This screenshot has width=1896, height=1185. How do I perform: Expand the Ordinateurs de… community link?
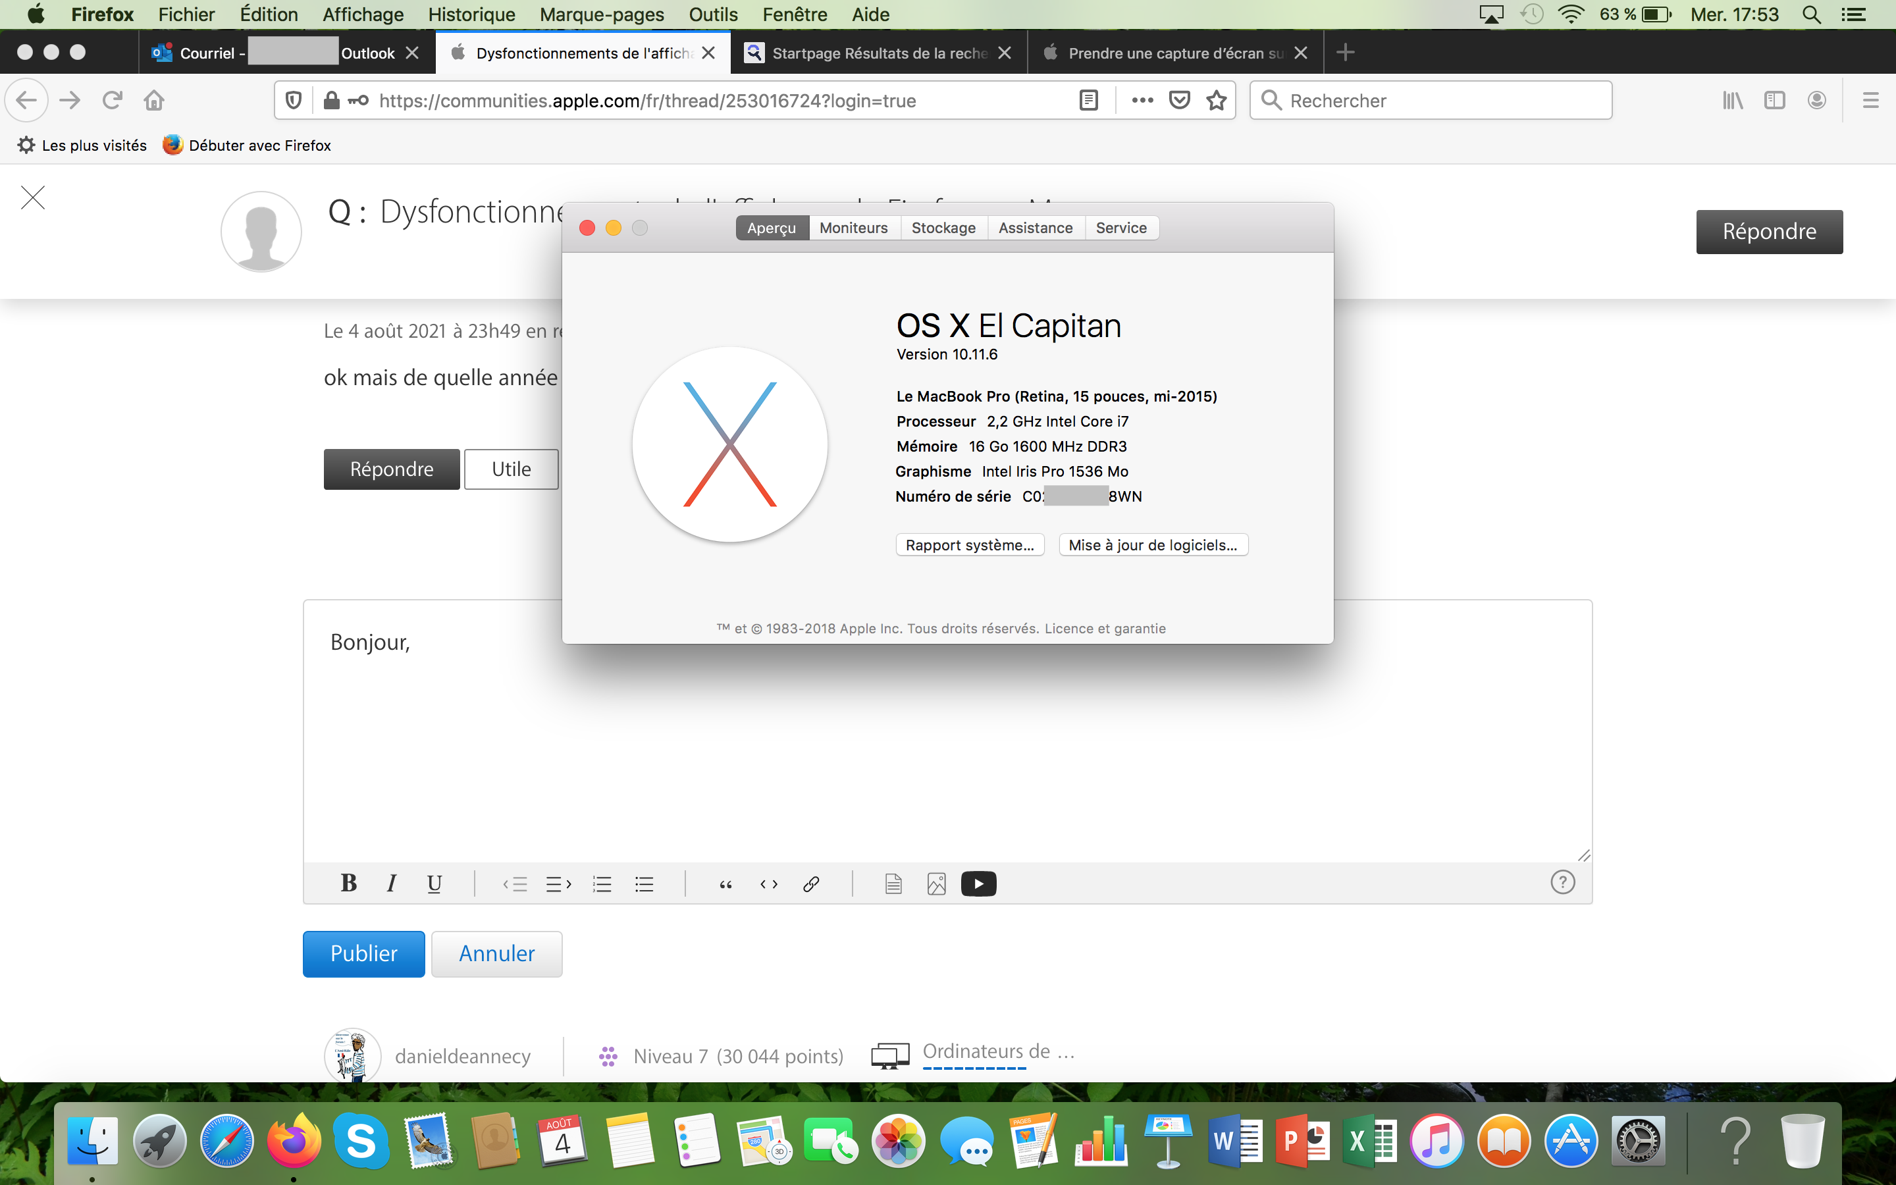point(997,1052)
